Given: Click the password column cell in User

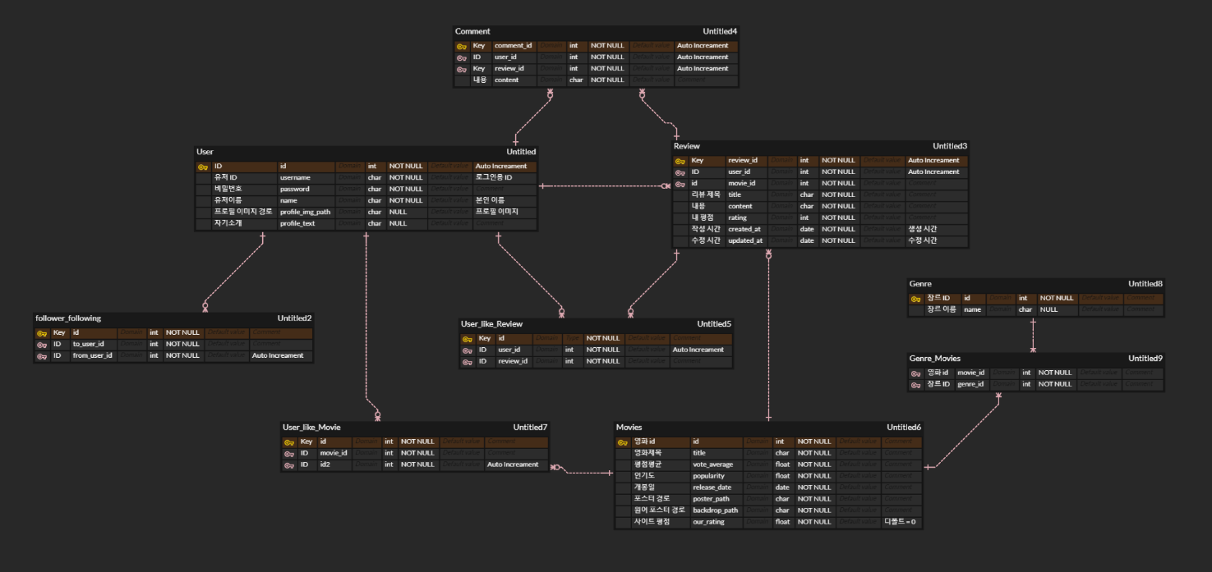Looking at the screenshot, I should (x=306, y=190).
